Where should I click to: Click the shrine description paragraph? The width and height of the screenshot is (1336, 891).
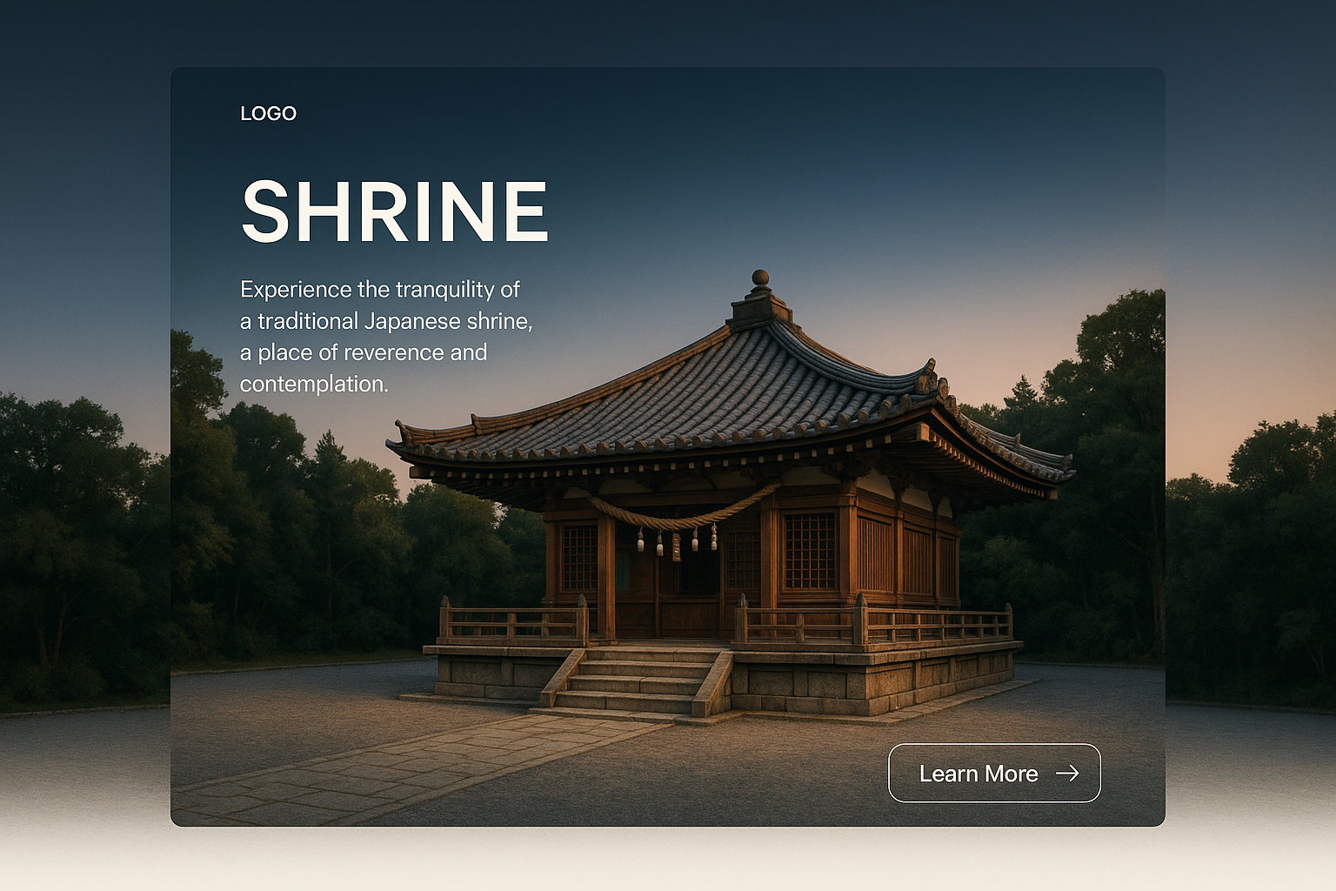(385, 336)
